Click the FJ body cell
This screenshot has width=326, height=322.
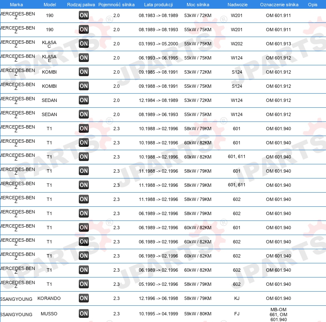coord(237,314)
